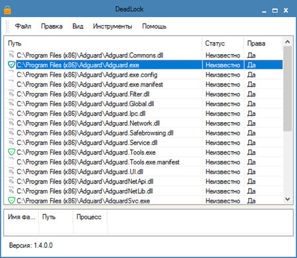Click the scroll down arrow of file list
This screenshot has height=258, width=297.
tap(288, 199)
